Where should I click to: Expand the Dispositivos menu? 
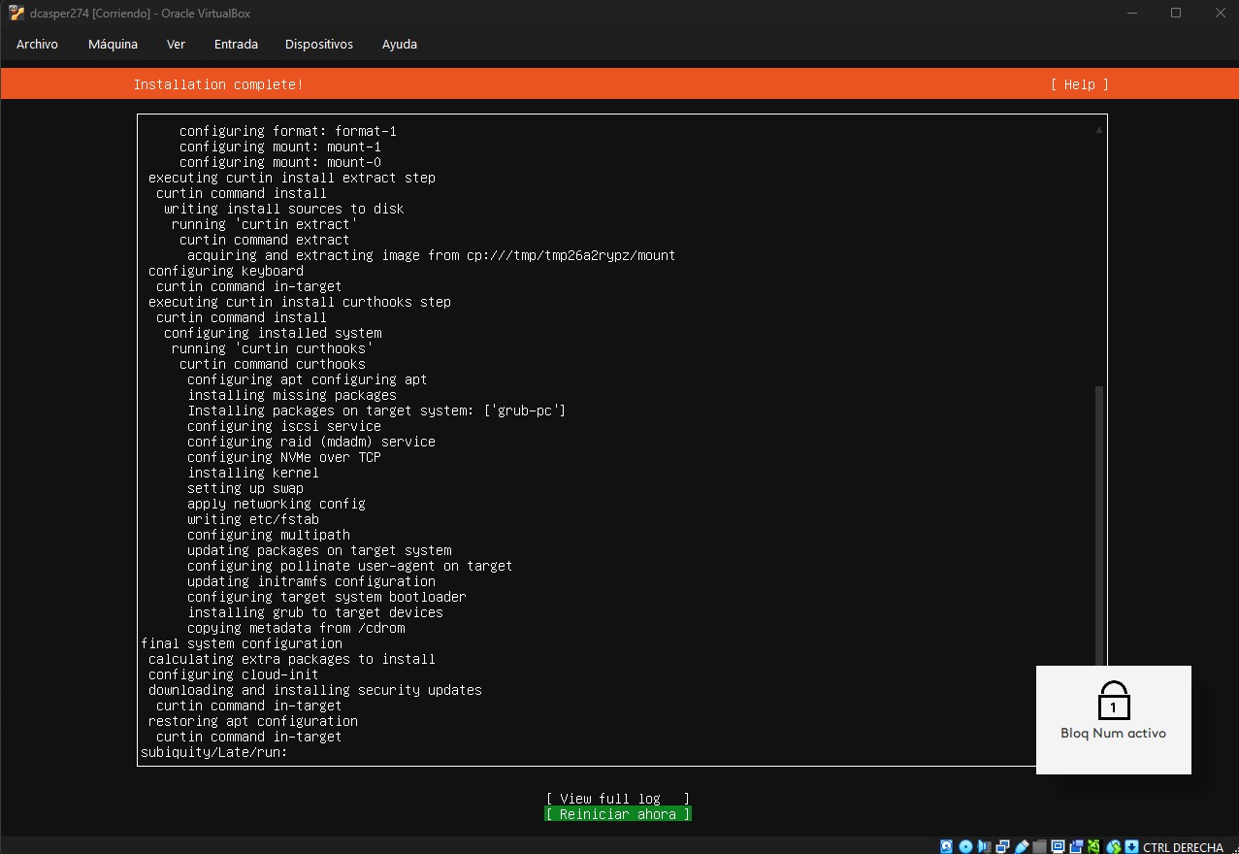(318, 44)
